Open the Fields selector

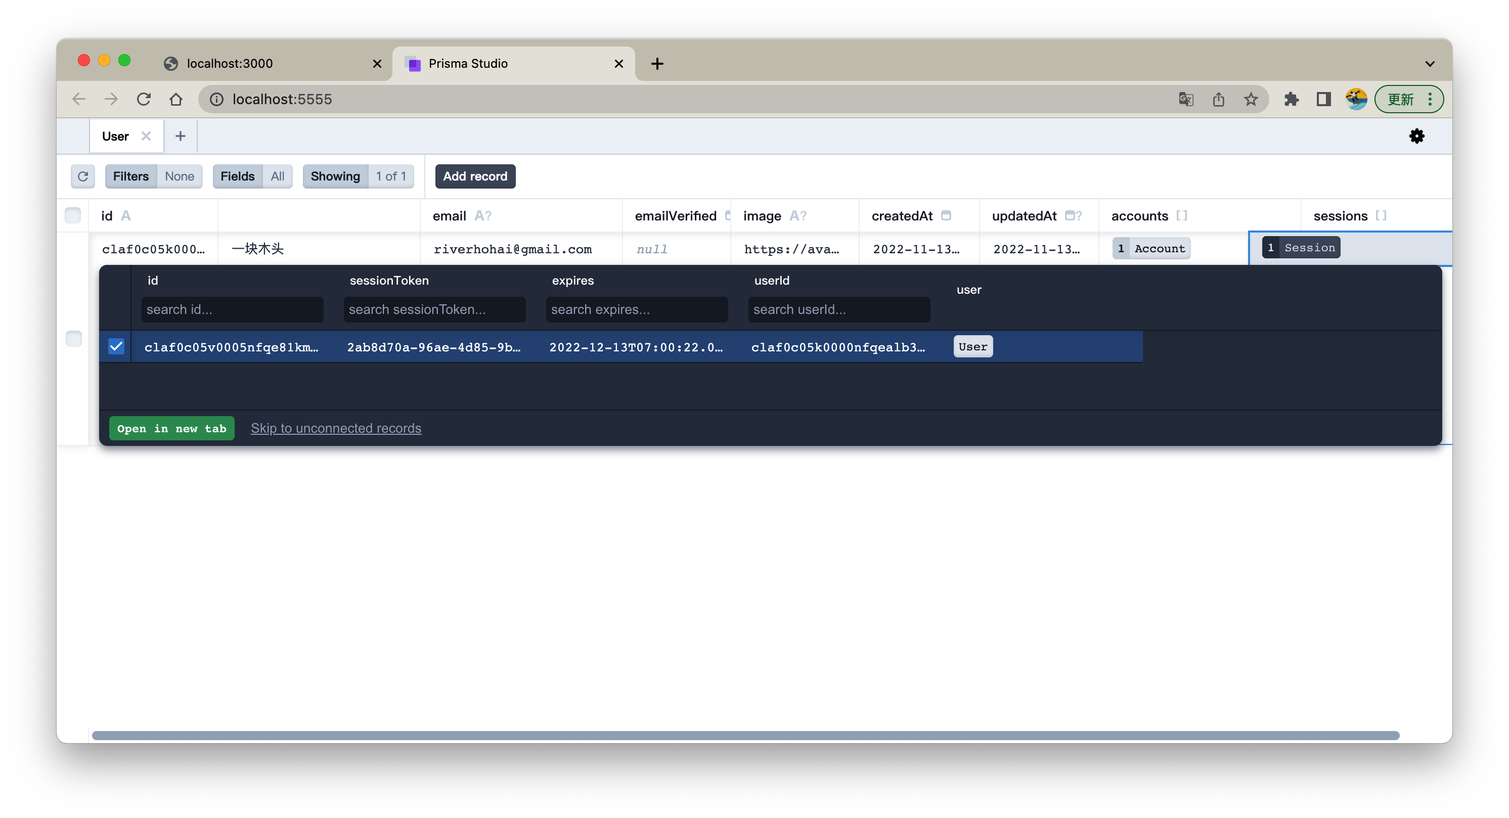[252, 176]
